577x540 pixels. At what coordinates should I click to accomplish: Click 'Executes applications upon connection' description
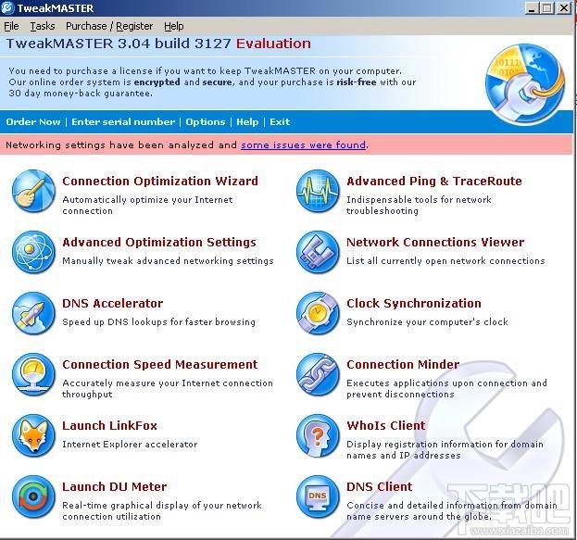coord(446,388)
